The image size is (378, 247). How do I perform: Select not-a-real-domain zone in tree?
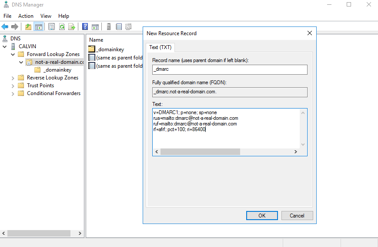(x=59, y=62)
